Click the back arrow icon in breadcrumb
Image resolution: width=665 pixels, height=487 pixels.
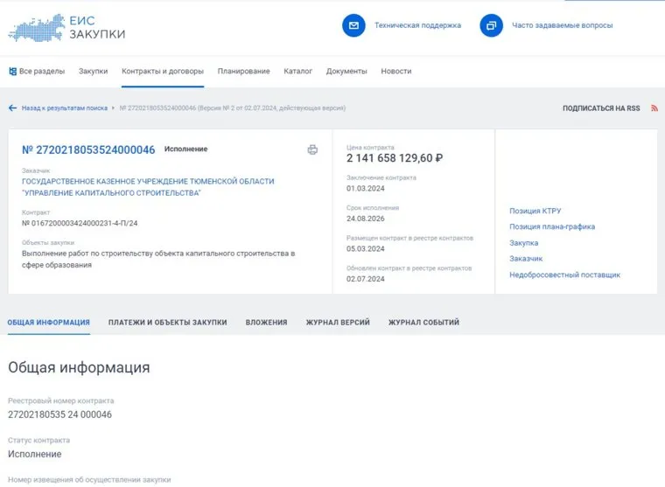click(12, 108)
